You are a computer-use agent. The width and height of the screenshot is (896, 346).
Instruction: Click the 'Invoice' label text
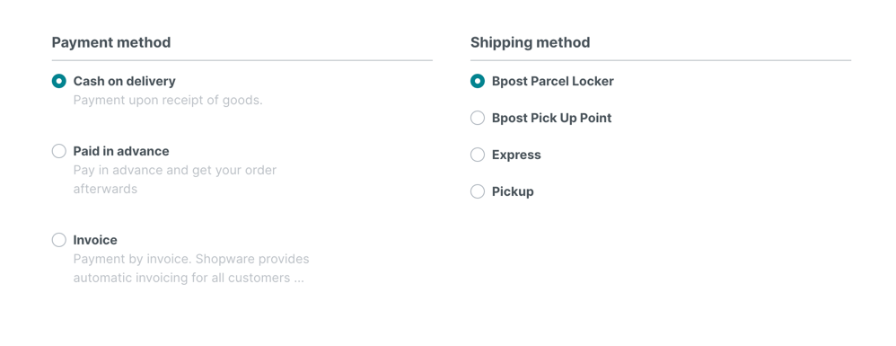tap(95, 240)
